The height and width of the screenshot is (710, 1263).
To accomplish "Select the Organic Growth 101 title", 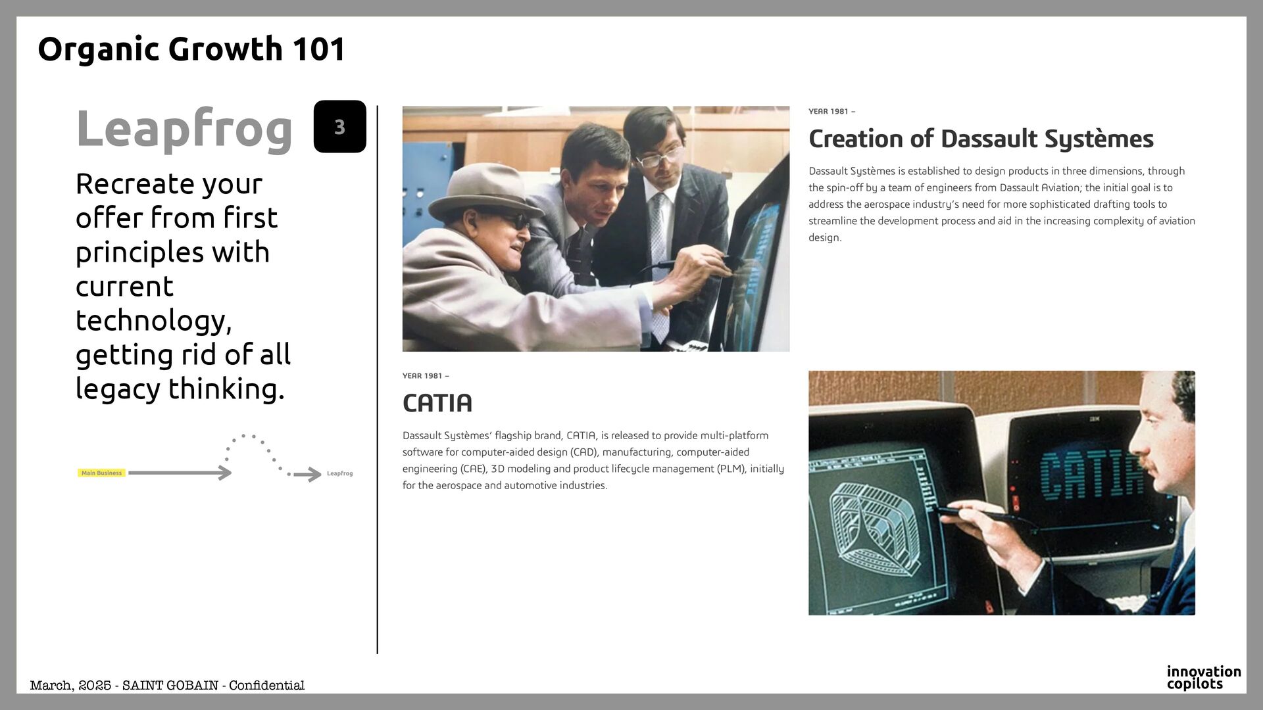I will [x=191, y=49].
